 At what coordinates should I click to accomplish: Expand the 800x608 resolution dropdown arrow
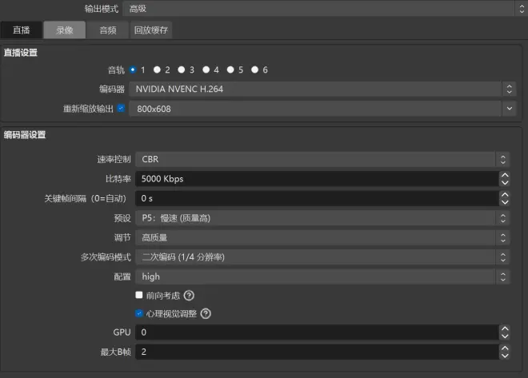pyautogui.click(x=509, y=109)
